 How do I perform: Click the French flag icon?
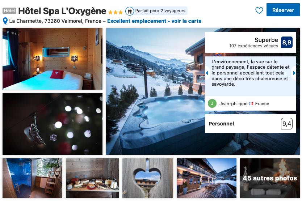(x=251, y=104)
